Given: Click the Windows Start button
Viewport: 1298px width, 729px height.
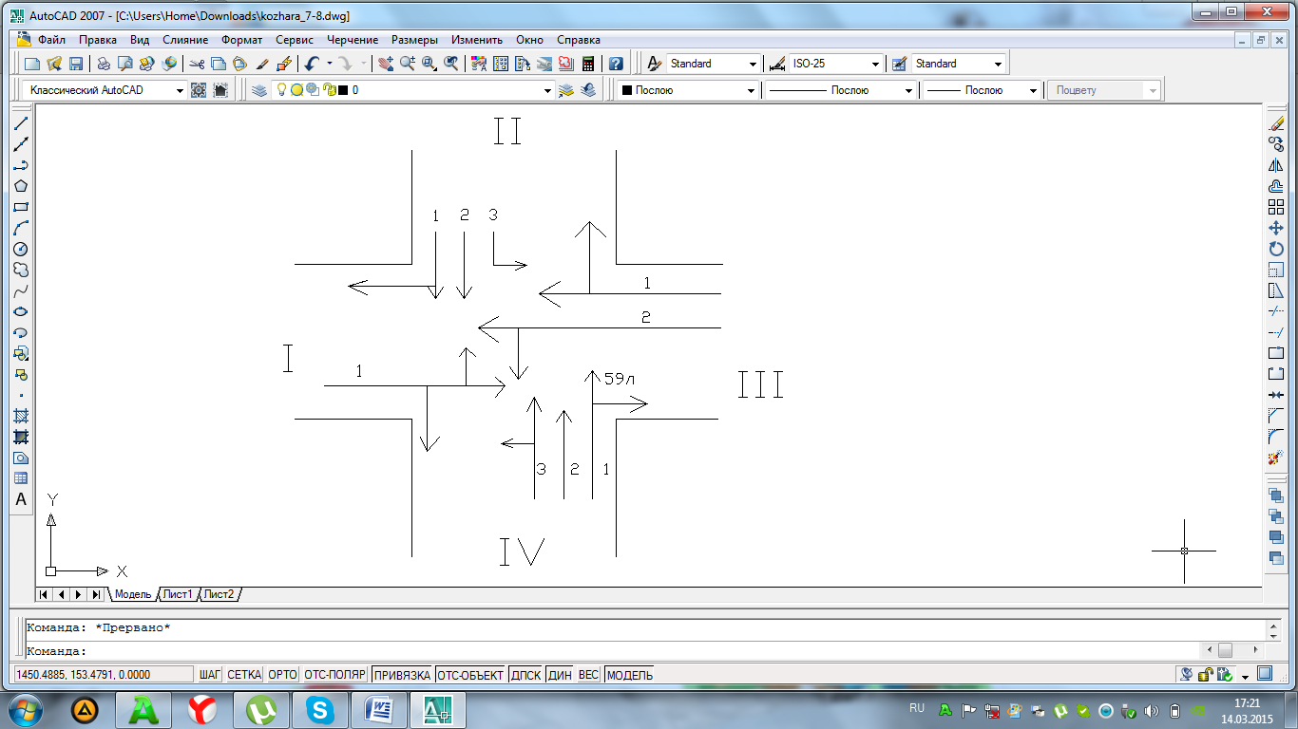Looking at the screenshot, I should point(27,709).
